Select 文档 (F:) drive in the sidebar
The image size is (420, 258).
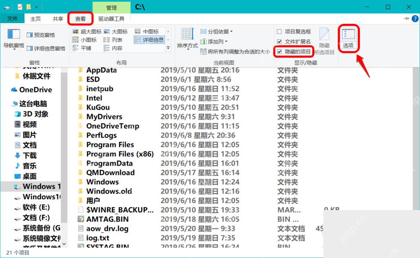pos(32,218)
